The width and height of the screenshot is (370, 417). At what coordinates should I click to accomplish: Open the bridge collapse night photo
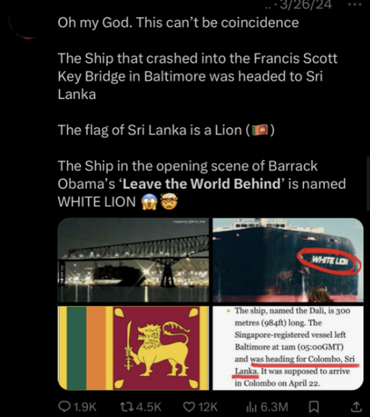pyautogui.click(x=133, y=260)
